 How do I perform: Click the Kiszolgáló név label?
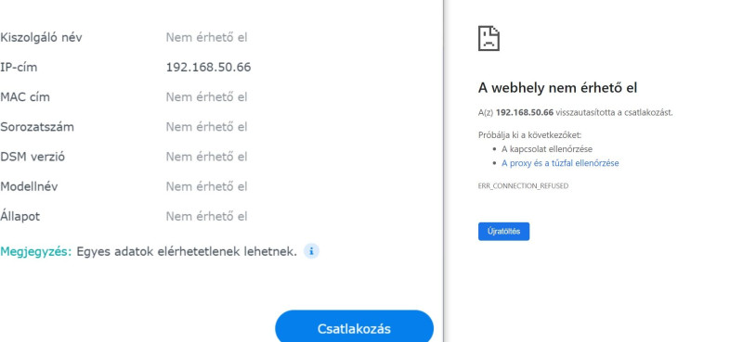coord(41,37)
